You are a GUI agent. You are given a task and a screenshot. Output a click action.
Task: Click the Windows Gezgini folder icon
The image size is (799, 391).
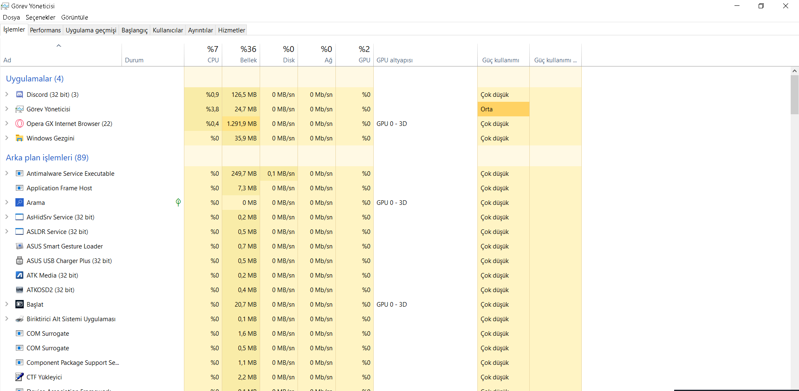coord(20,138)
